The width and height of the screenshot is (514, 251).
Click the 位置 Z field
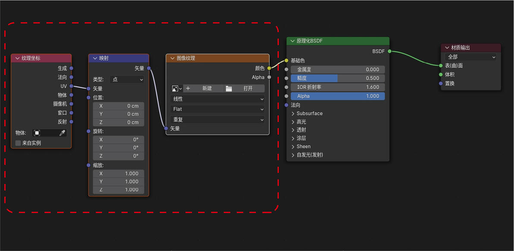click(x=118, y=122)
